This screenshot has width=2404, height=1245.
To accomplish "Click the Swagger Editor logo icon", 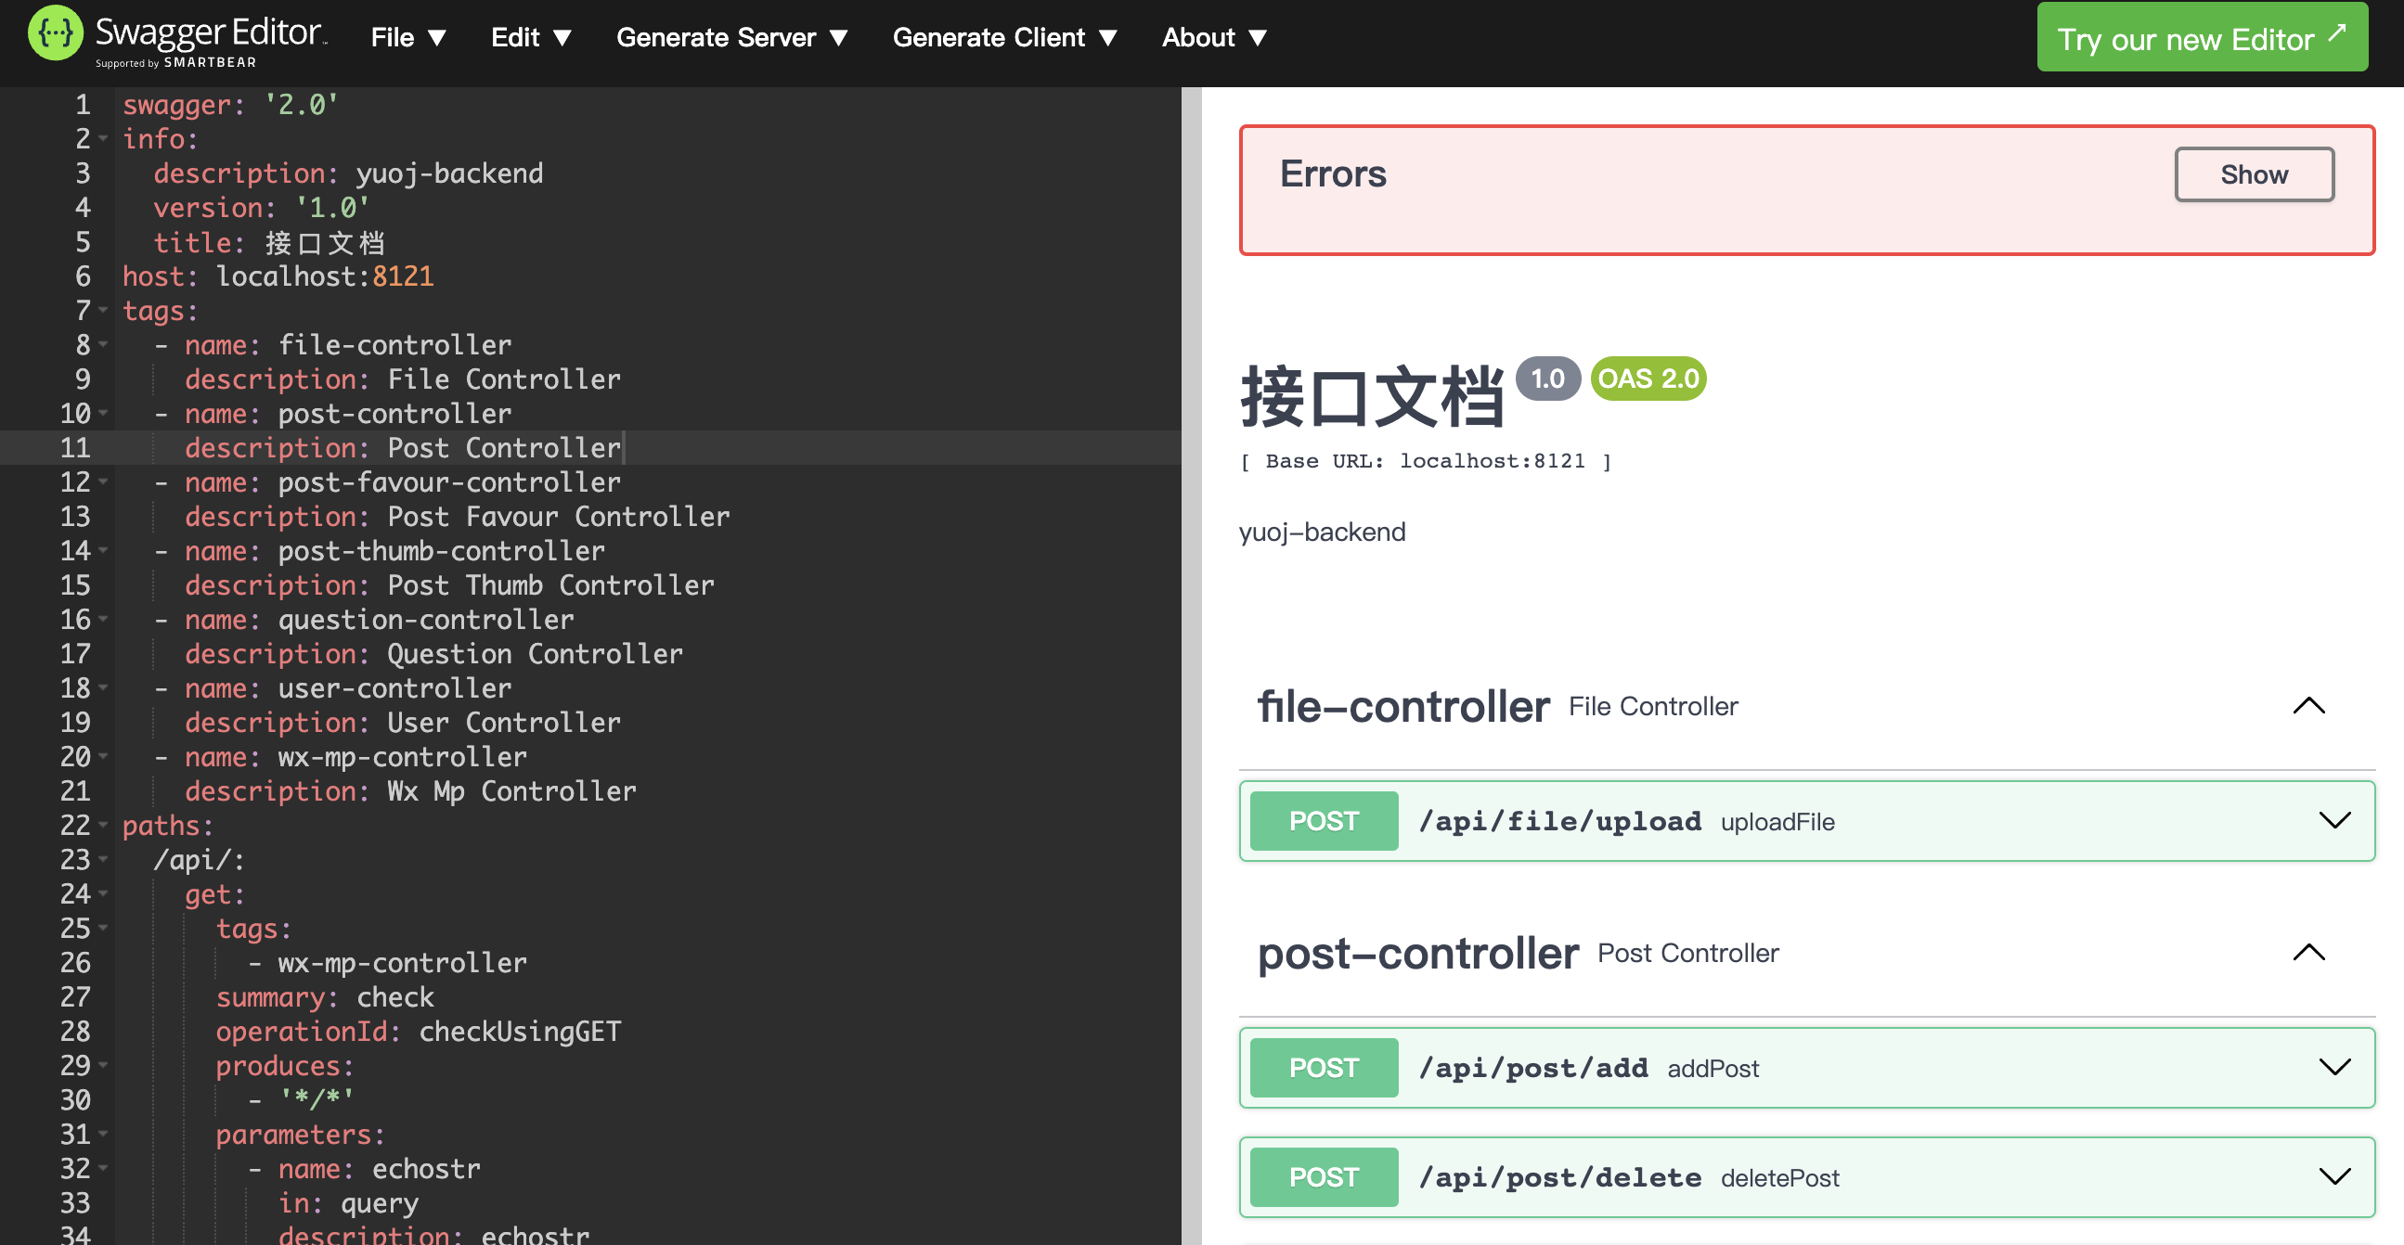I will (x=55, y=33).
